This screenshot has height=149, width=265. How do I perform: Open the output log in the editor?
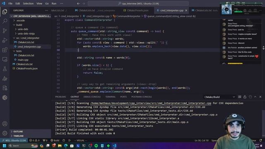(x=250, y=97)
